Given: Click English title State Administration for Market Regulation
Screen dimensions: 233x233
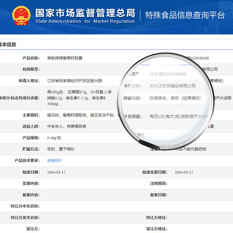Looking at the screenshot, I should coord(85,22).
